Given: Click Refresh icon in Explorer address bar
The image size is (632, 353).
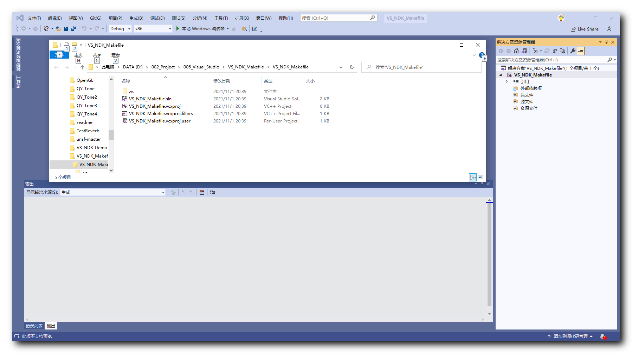Looking at the screenshot, I should (352, 67).
